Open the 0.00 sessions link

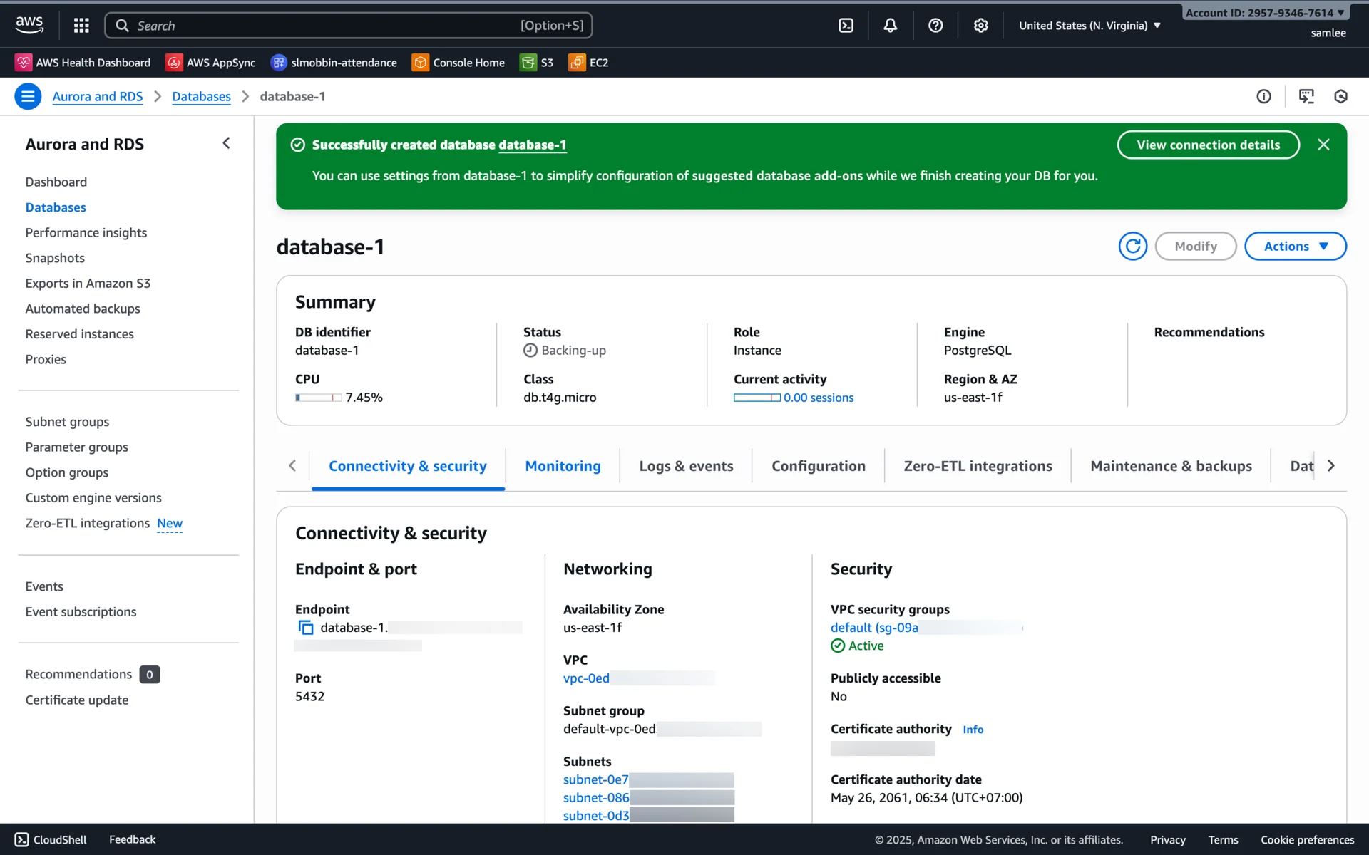coord(818,398)
